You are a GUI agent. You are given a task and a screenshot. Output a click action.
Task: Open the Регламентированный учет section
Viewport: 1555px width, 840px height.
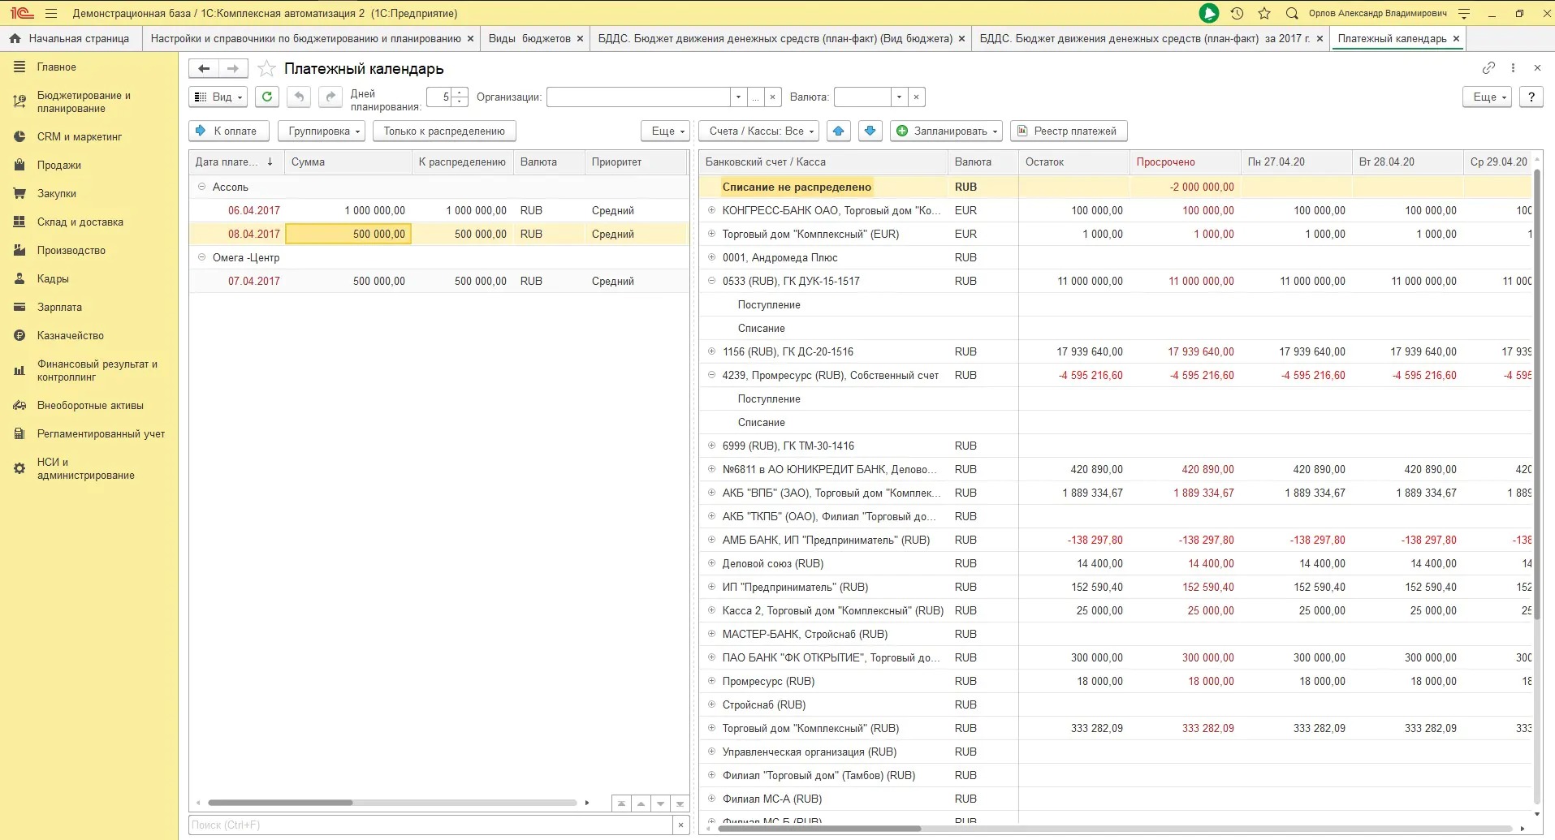pyautogui.click(x=102, y=434)
